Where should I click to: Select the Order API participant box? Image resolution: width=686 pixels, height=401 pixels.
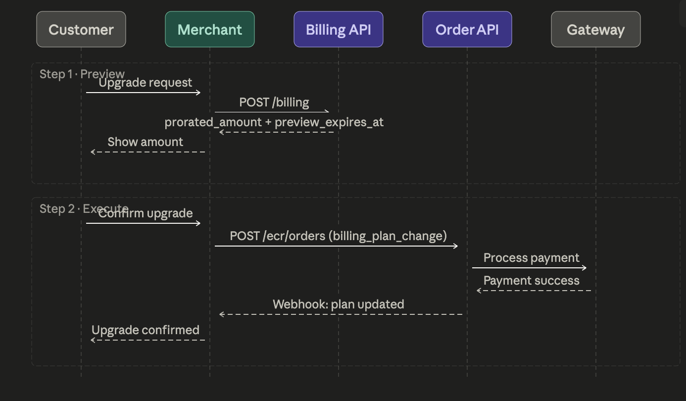tap(467, 29)
